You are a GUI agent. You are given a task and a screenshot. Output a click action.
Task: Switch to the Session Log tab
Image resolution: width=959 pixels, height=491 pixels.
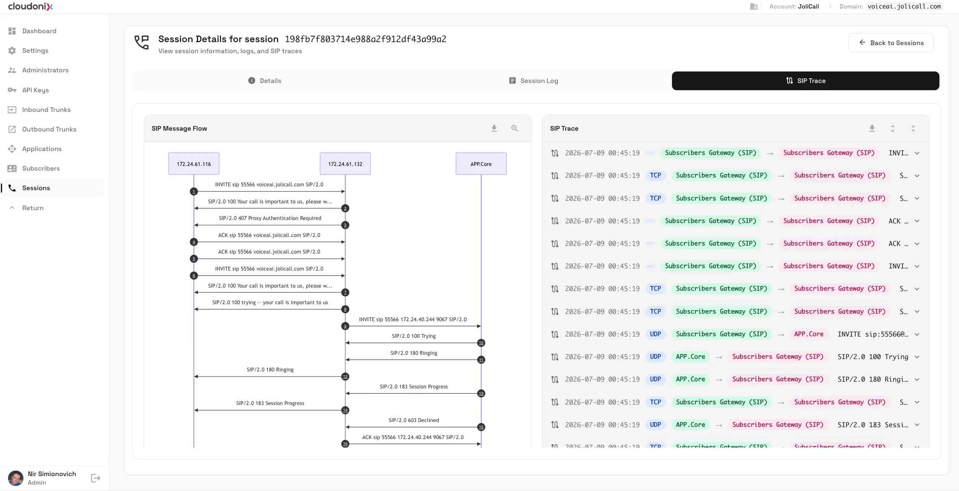tap(533, 81)
